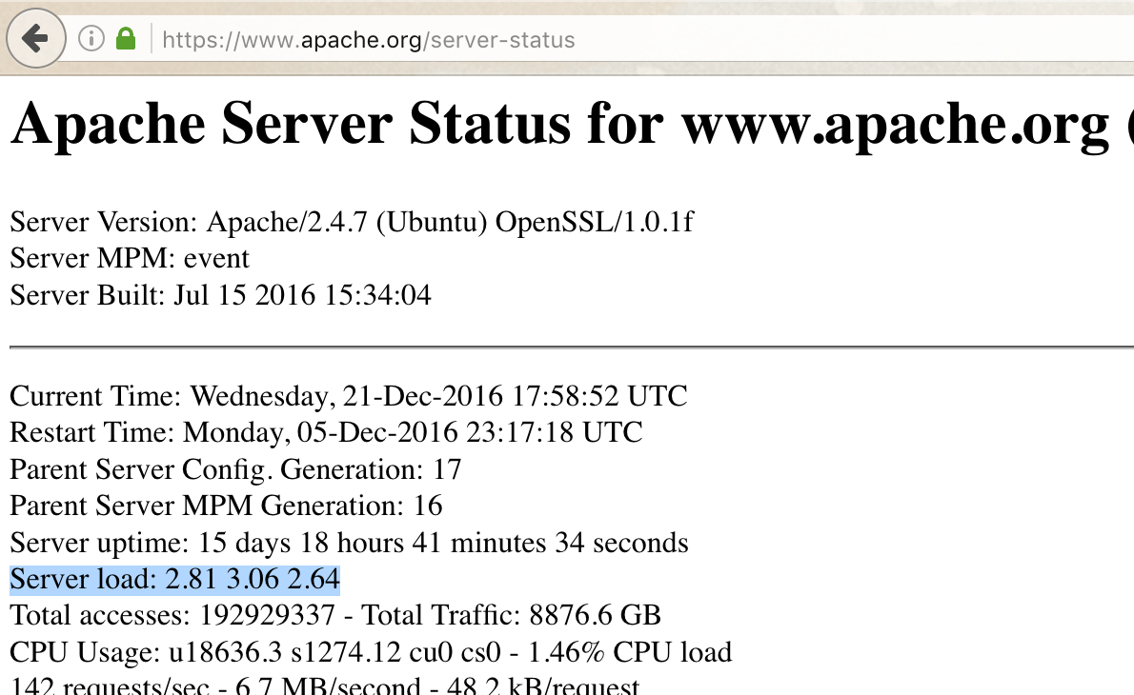The image size is (1134, 695).
Task: Click the Server uptime text
Action: click(x=348, y=543)
